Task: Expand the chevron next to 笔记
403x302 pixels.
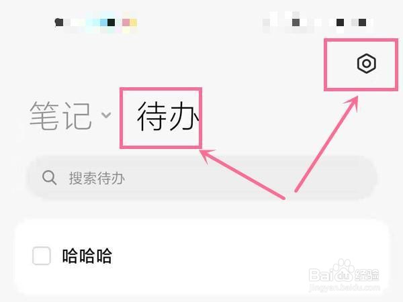Action: point(106,115)
